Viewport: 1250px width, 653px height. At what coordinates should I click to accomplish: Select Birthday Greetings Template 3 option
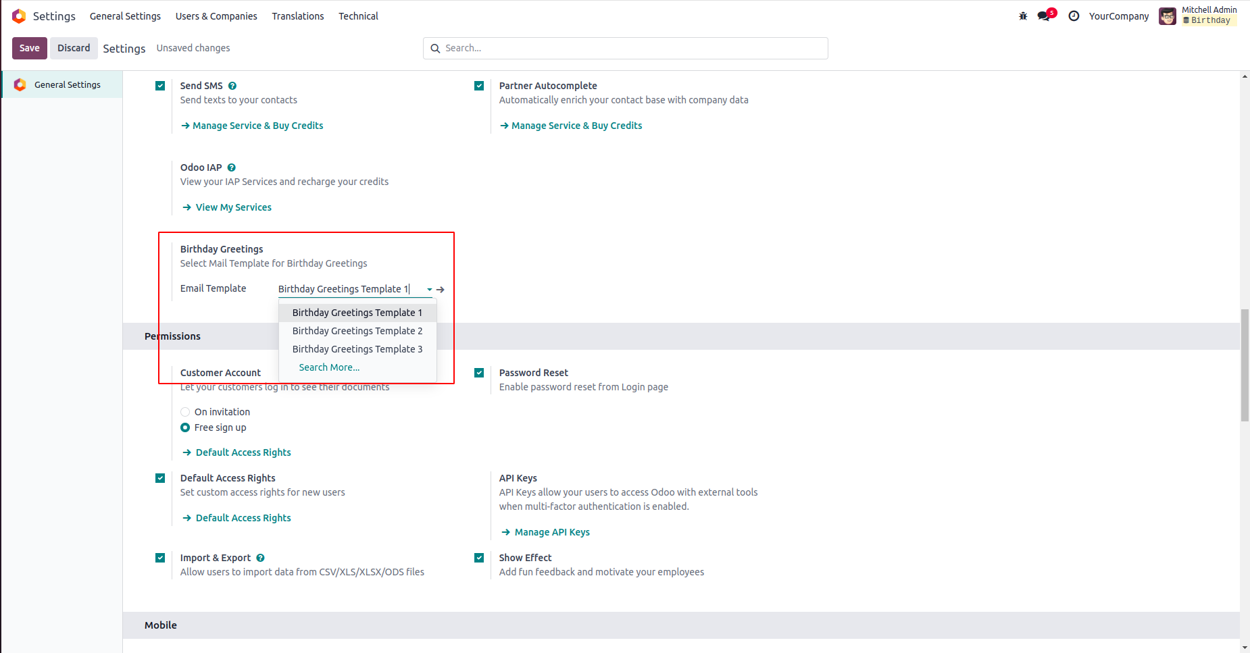[357, 349]
